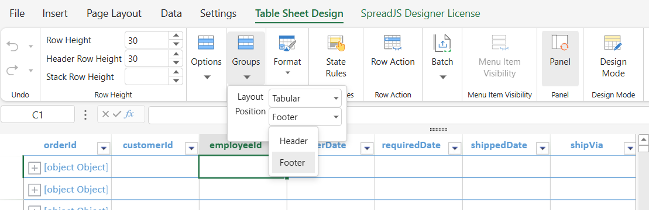649x210 pixels.
Task: Switch to the Data tab
Action: click(171, 13)
